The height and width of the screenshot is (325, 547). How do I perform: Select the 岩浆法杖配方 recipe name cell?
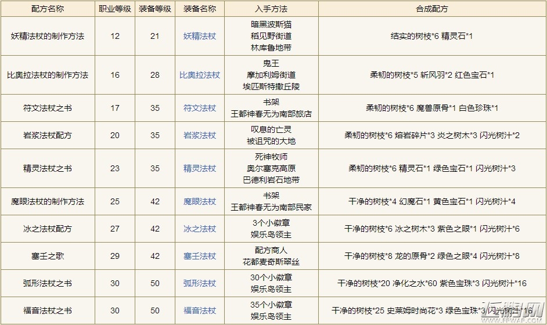(48, 135)
